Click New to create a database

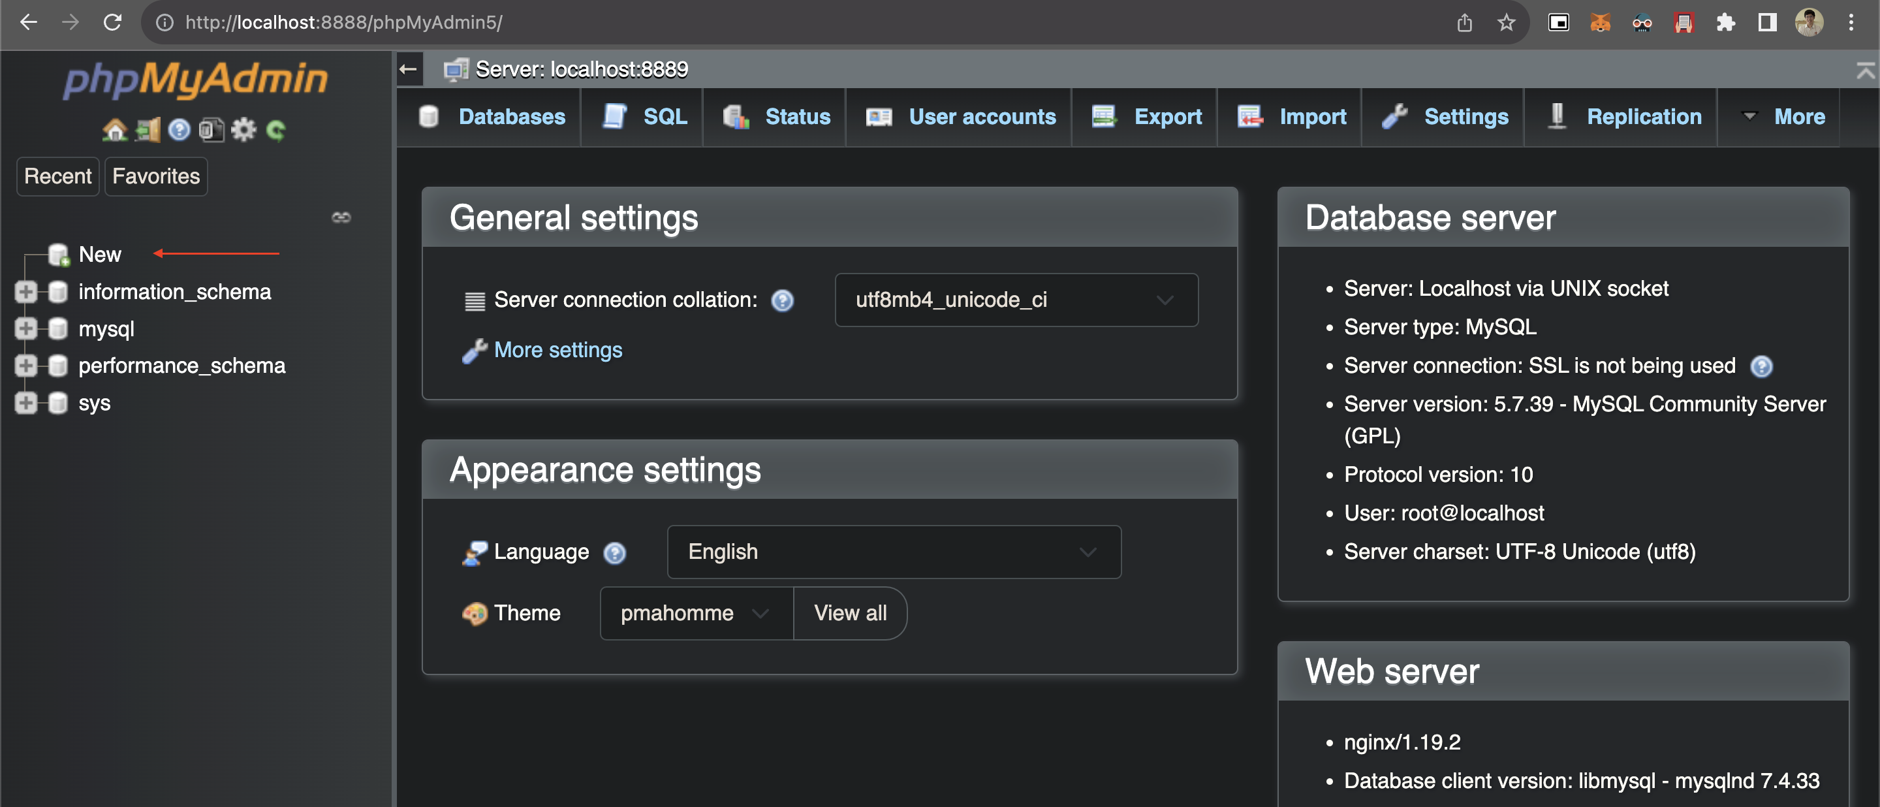click(x=100, y=255)
